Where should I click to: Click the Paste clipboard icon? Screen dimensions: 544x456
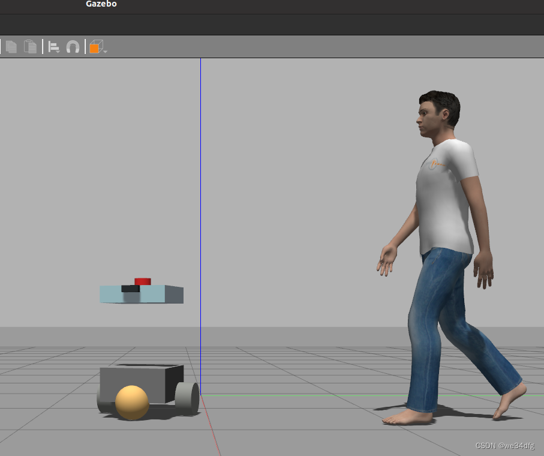pos(30,47)
